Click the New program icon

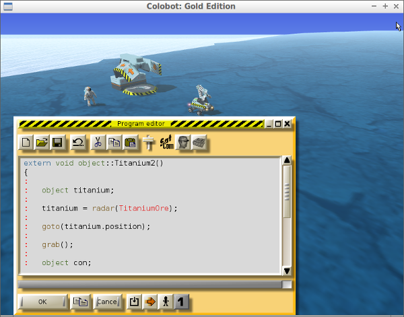[26, 142]
